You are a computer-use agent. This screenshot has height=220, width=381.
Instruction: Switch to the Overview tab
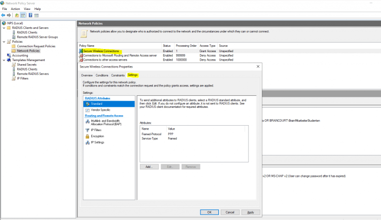pyautogui.click(x=87, y=75)
